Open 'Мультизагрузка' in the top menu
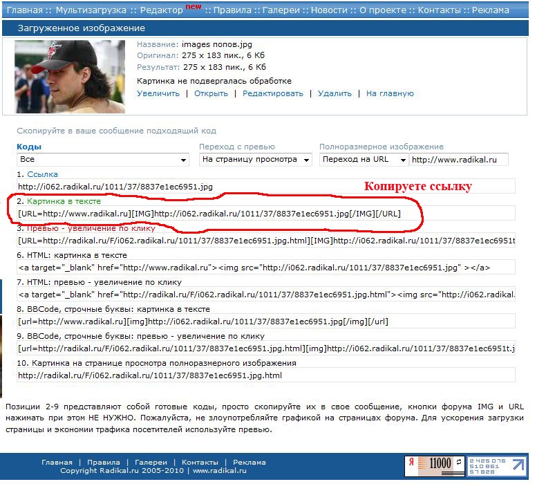546x484 pixels. 91,10
